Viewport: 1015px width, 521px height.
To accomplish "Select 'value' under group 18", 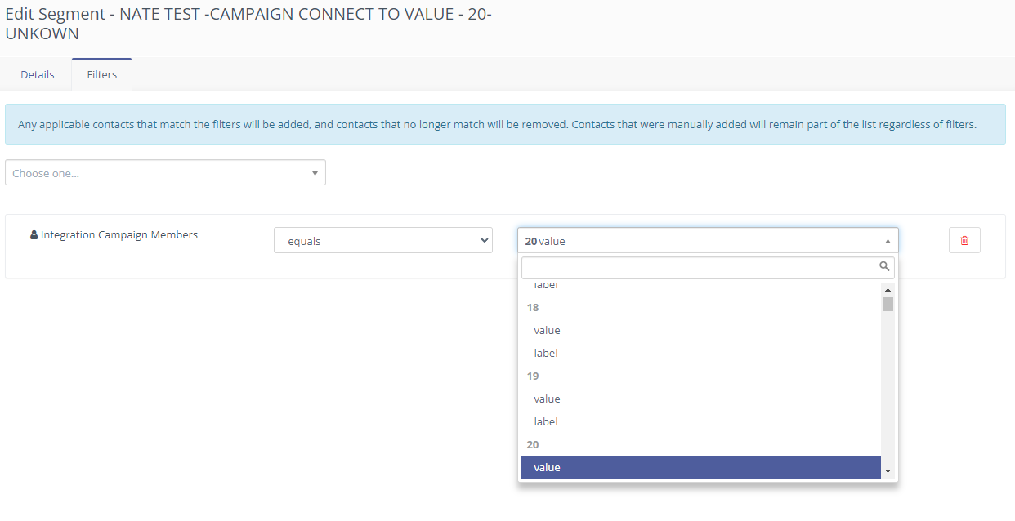I will [701, 330].
